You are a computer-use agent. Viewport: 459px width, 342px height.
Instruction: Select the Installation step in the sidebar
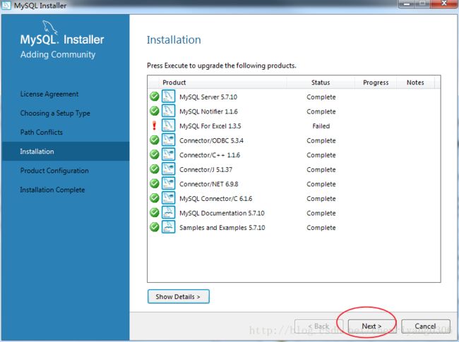[x=66, y=152]
